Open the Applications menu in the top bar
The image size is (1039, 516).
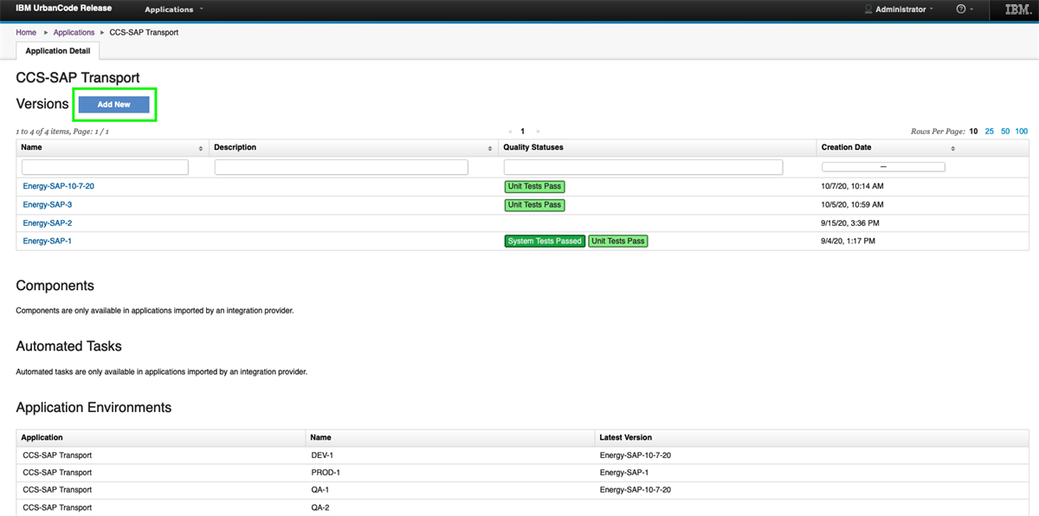(173, 10)
